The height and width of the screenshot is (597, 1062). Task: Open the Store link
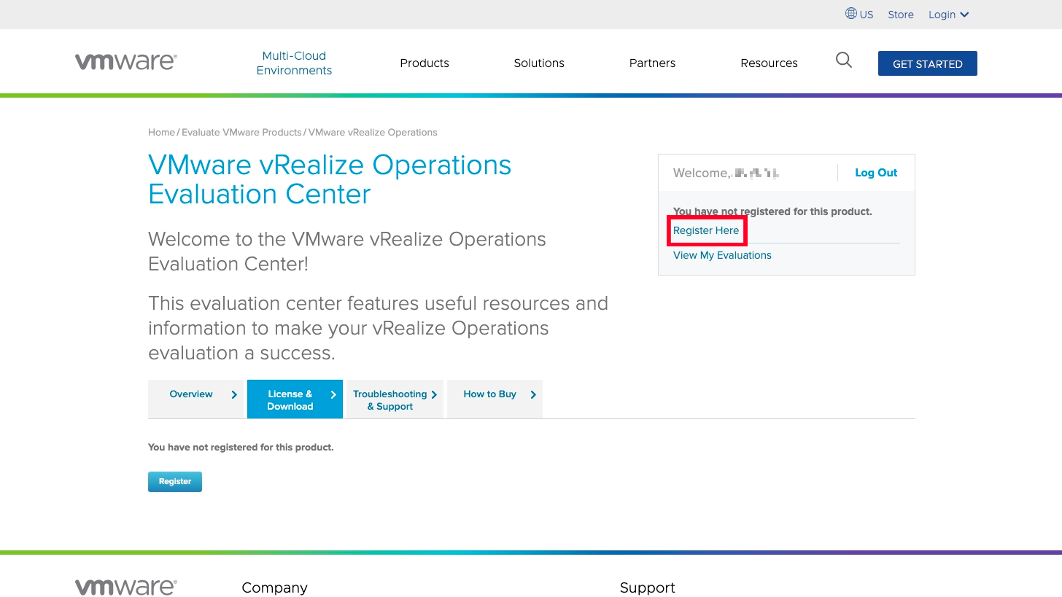(x=901, y=15)
